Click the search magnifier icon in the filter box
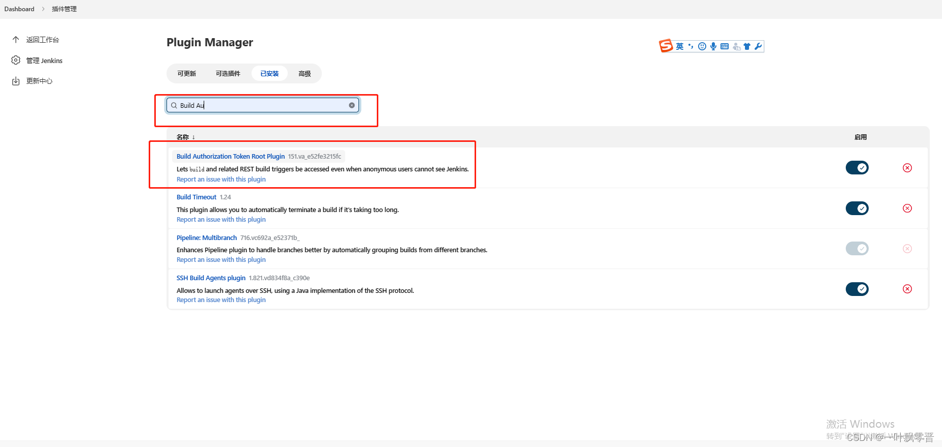Viewport: 942px width, 447px height. click(x=174, y=105)
